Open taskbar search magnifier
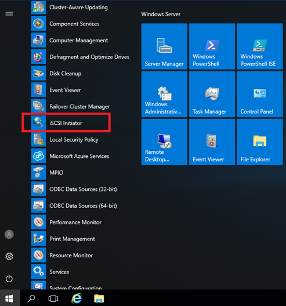 (x=31, y=298)
